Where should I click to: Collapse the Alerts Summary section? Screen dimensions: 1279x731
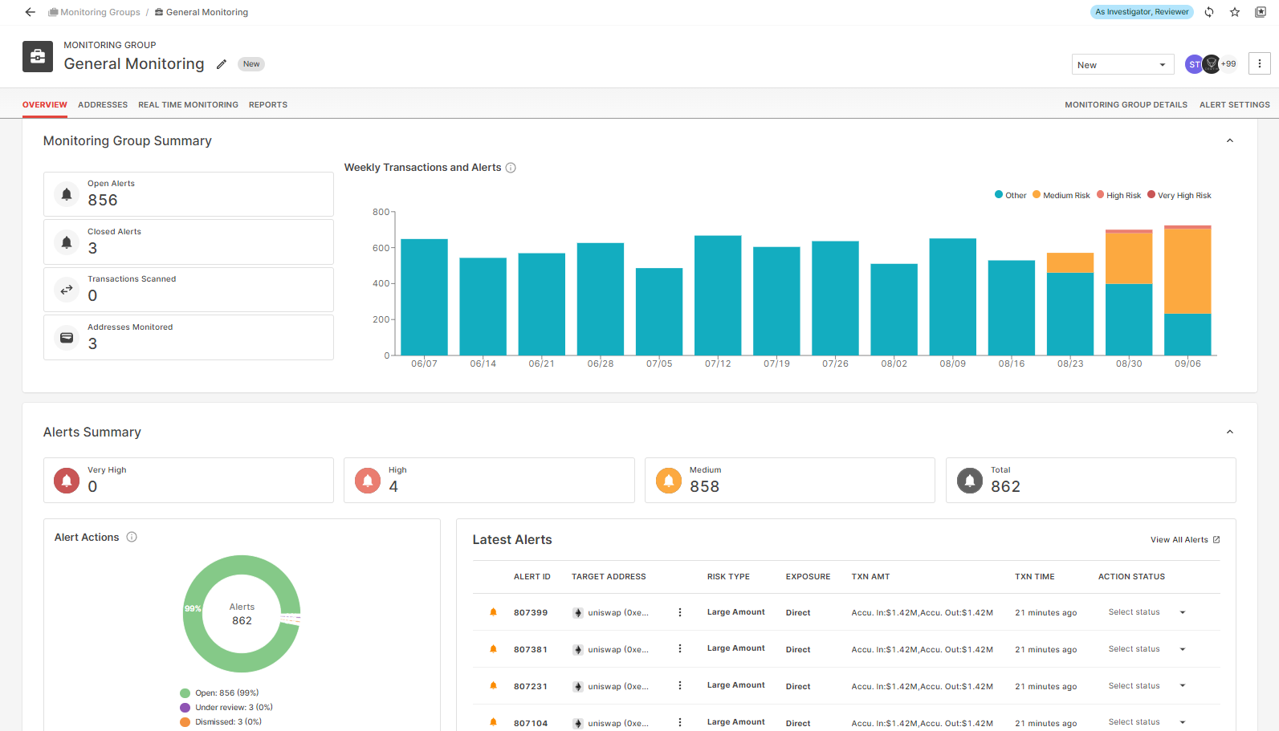tap(1230, 433)
